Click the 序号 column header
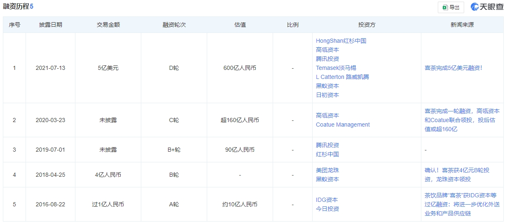The image size is (507, 224). click(x=14, y=25)
